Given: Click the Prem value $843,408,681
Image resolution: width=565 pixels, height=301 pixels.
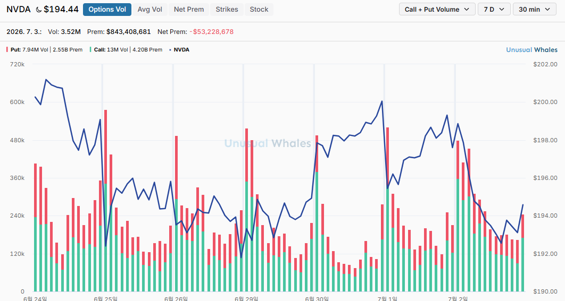Looking at the screenshot, I should (x=128, y=32).
